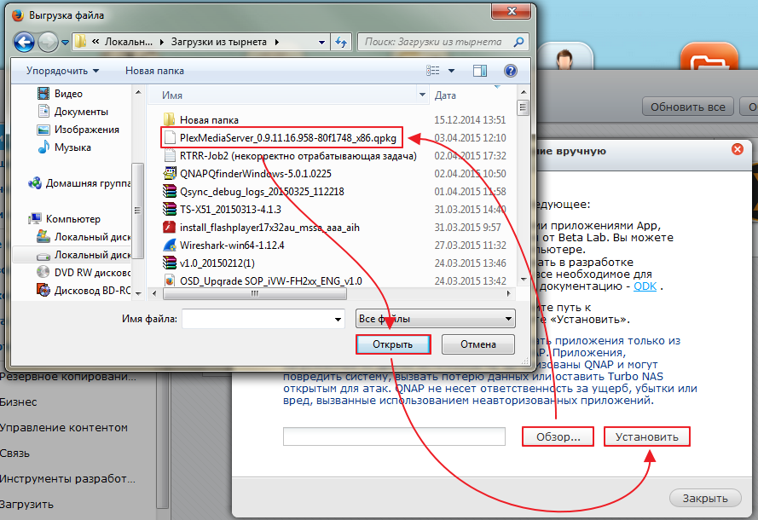Open orange File Station icon on QNAP desktop
758x520 pixels.
(x=709, y=57)
